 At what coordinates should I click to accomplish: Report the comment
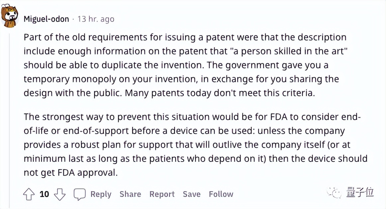[x=162, y=194]
